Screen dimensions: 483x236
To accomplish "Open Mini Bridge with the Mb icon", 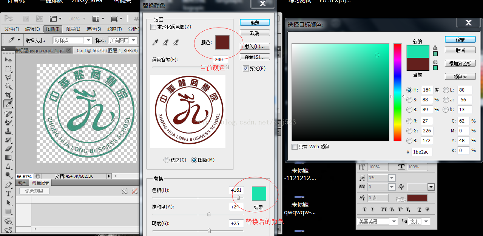I will [x=40, y=19].
